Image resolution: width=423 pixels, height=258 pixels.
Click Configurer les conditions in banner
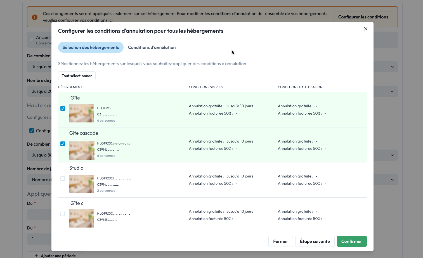click(x=363, y=17)
